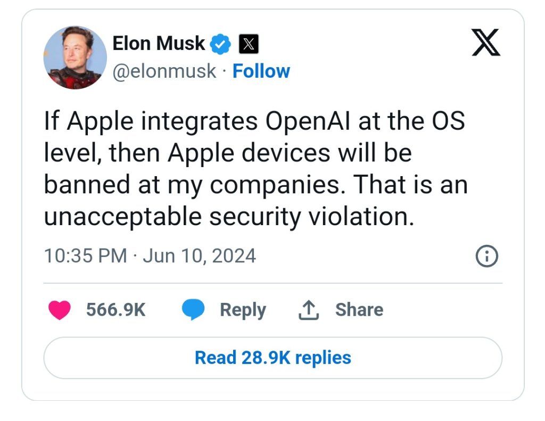The height and width of the screenshot is (421, 545).
Task: Open the Elon Musk display name link
Action: (159, 44)
